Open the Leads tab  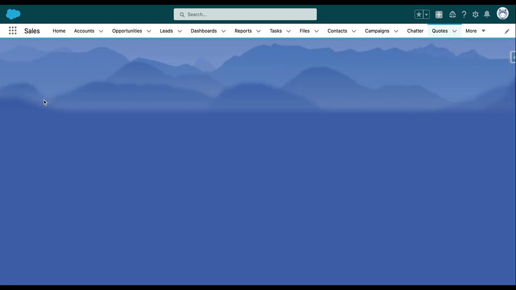pyautogui.click(x=166, y=31)
